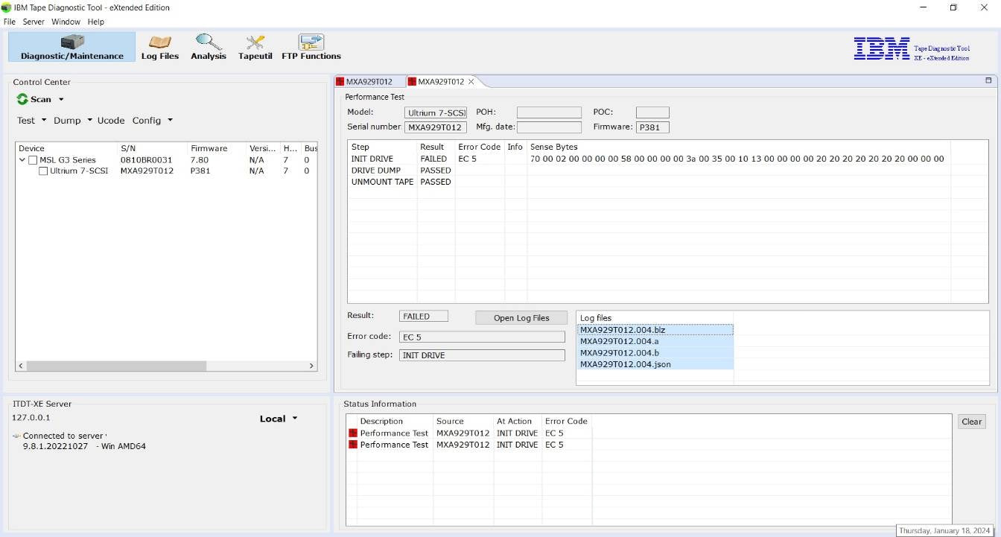This screenshot has width=1001, height=537.
Task: Click the Model field Ultrium 7-SCSI
Action: (436, 113)
